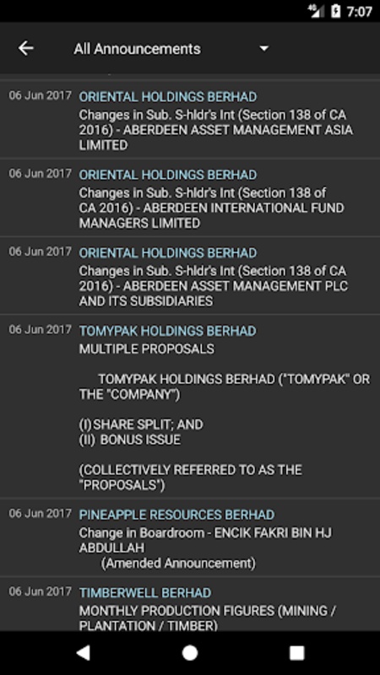Open the All Announcements dropdown arrow
380x675 pixels.
click(x=264, y=48)
